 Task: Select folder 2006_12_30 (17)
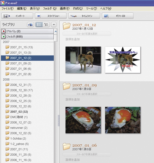coord(27,90)
